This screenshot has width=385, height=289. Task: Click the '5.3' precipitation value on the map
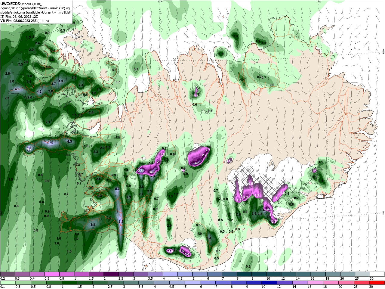(118, 189)
